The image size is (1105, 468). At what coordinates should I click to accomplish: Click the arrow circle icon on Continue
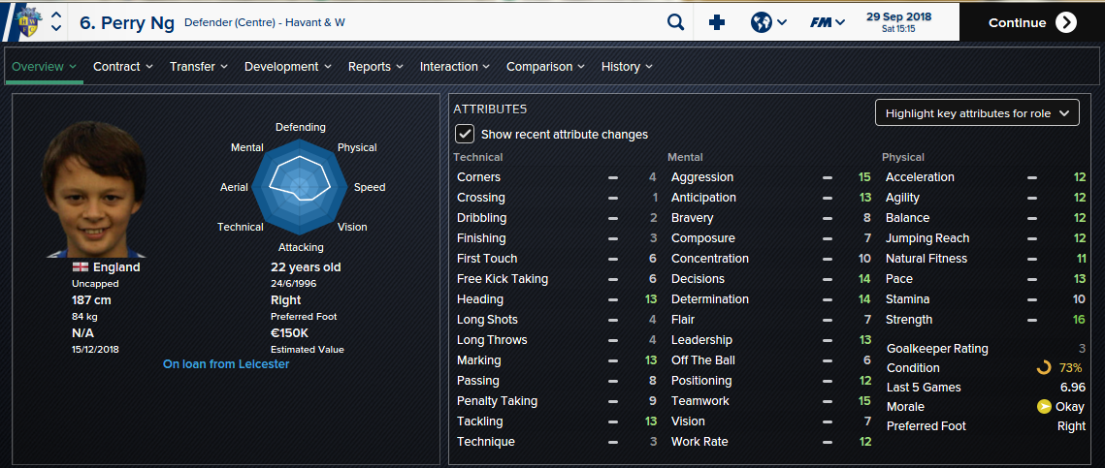click(1065, 22)
